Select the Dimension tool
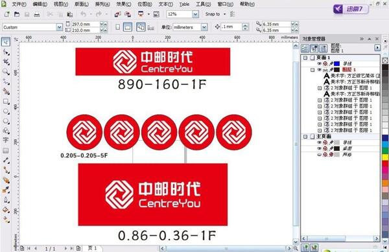Viewport: 389px width, 252px height. 6,160
